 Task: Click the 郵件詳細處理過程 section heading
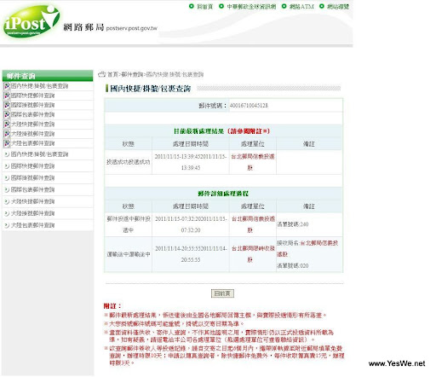[x=223, y=194]
